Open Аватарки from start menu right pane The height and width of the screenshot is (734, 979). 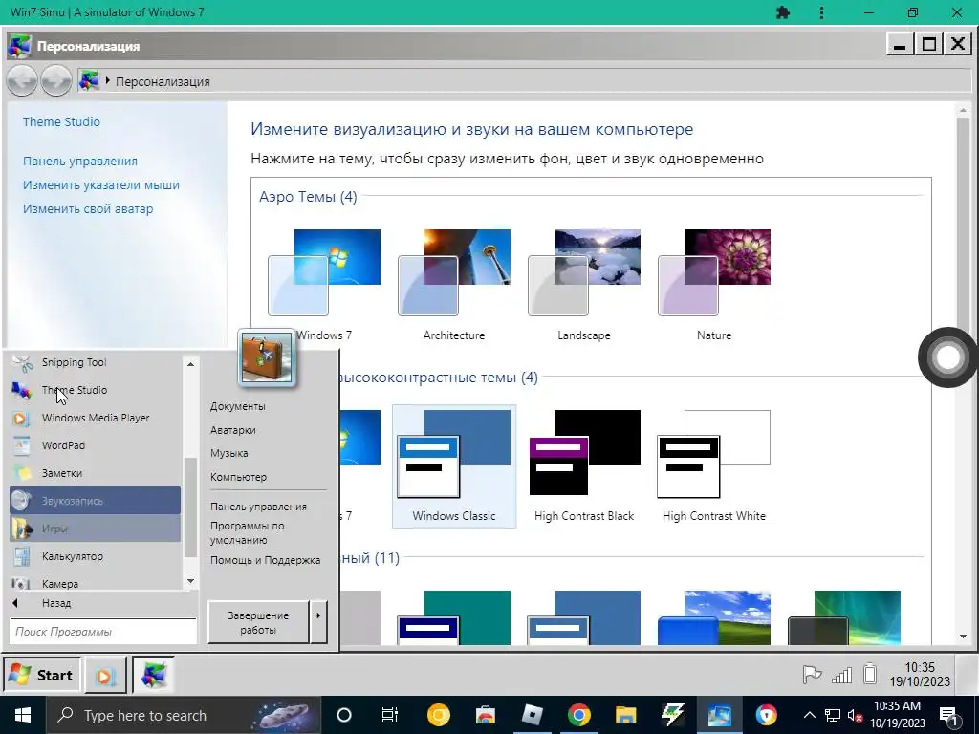click(x=233, y=430)
